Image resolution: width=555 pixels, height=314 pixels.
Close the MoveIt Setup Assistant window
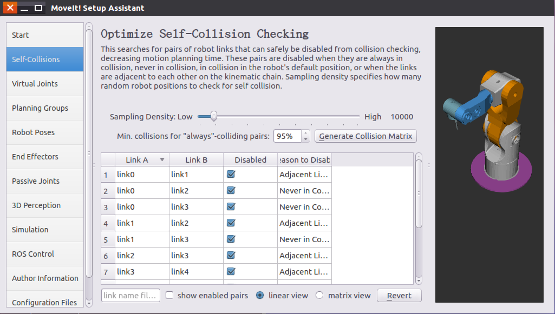point(10,8)
